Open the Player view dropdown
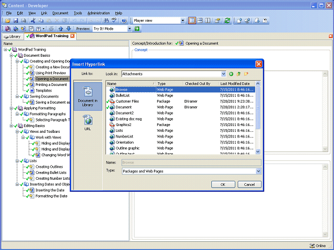The width and height of the screenshot is (334, 250). coord(183,21)
